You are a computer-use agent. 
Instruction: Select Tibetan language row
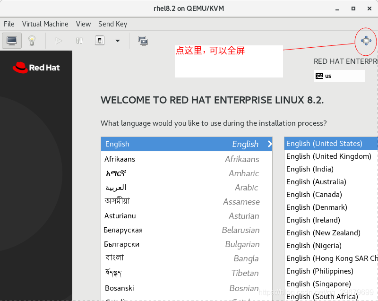[x=187, y=273]
